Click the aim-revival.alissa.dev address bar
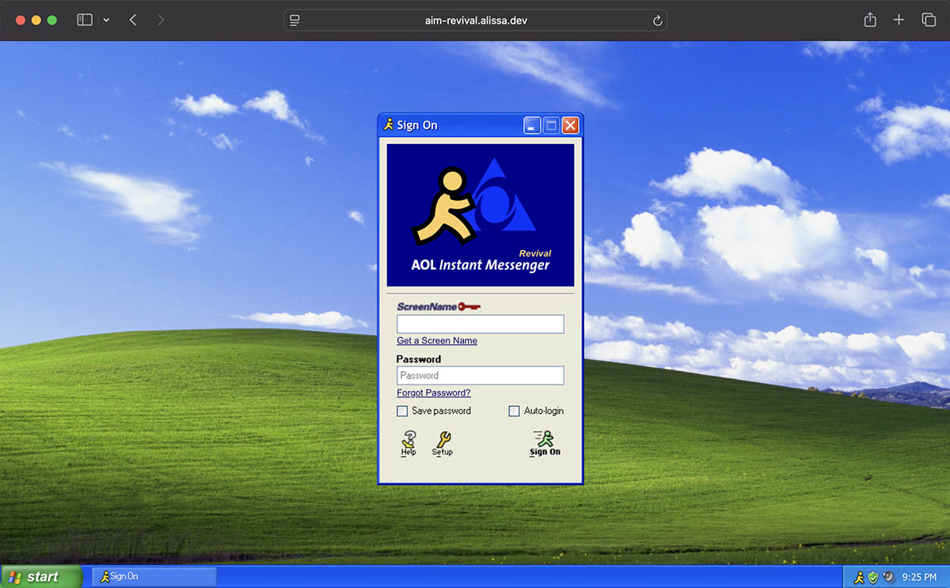Viewport: 950px width, 588px height. coord(475,21)
